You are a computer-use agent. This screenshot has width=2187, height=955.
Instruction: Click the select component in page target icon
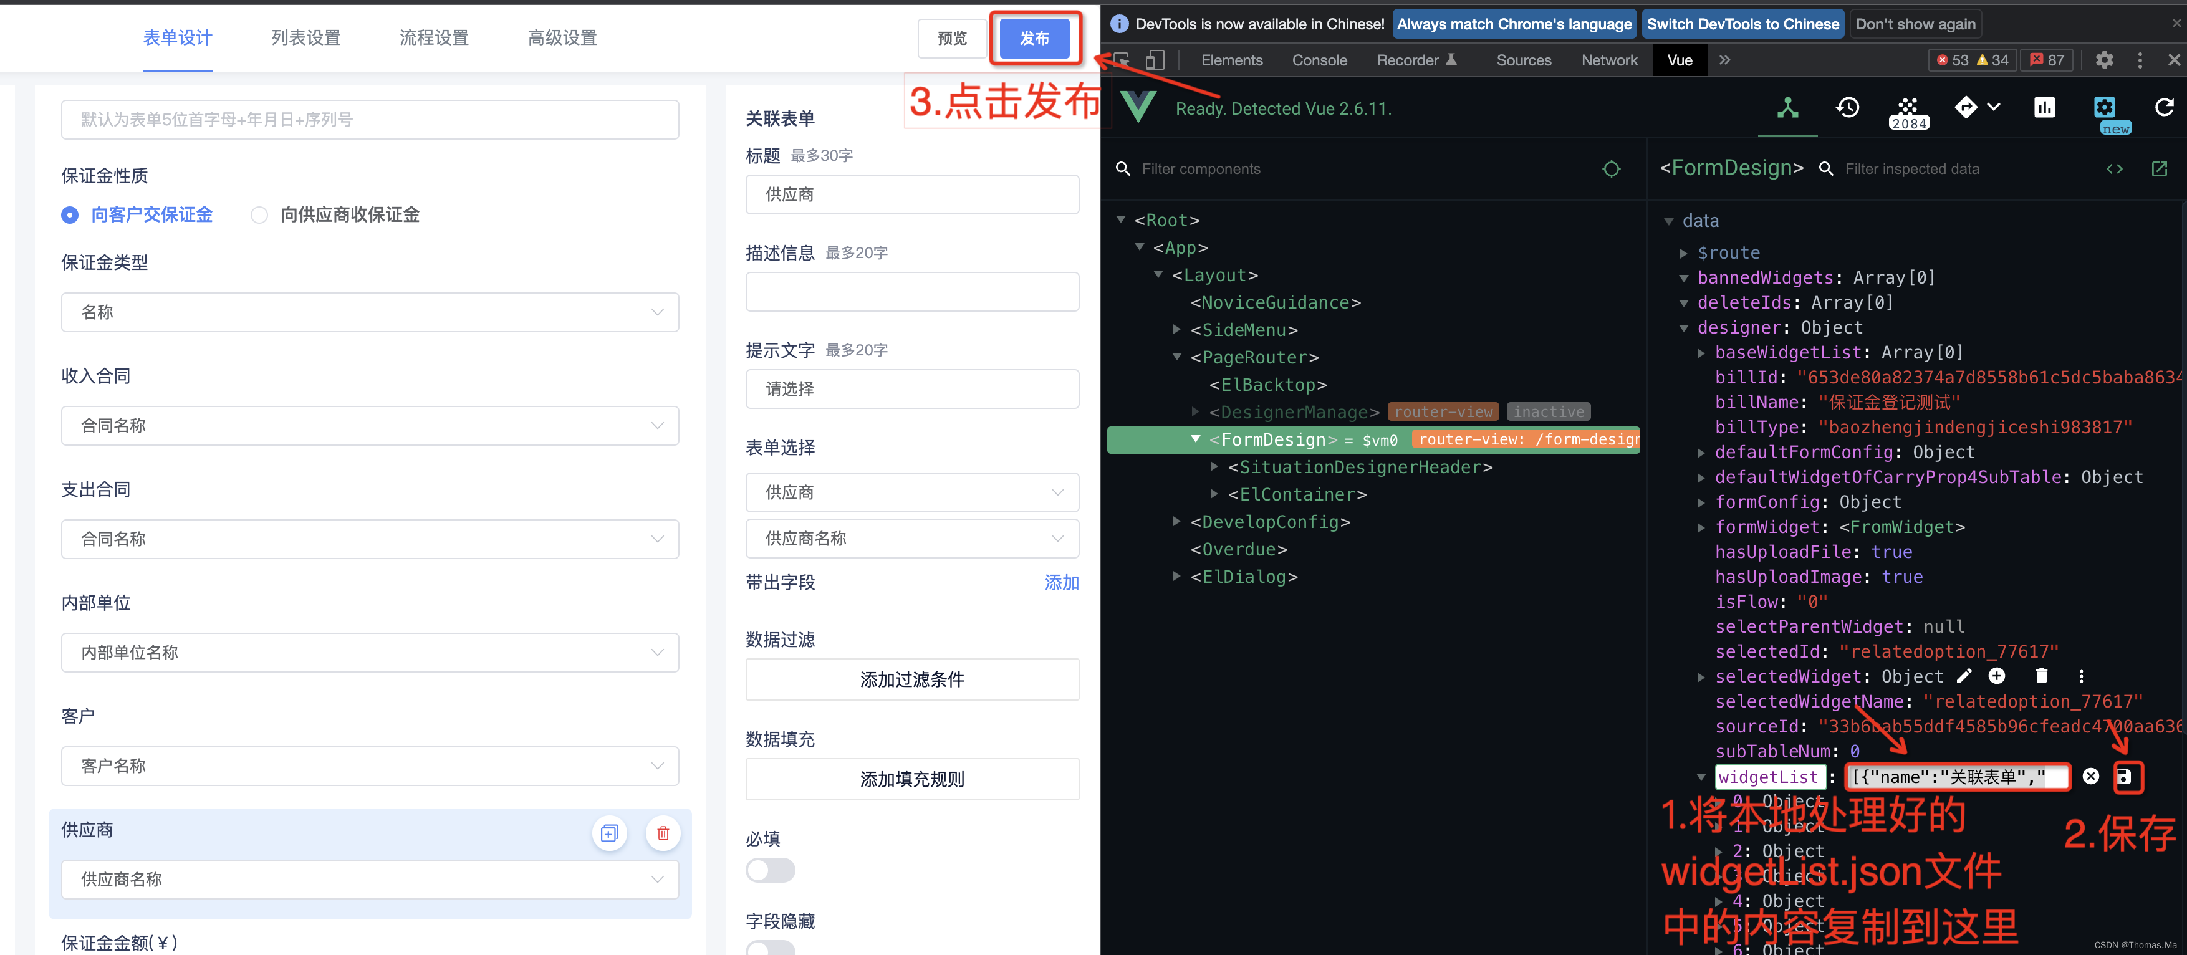[x=1612, y=169]
